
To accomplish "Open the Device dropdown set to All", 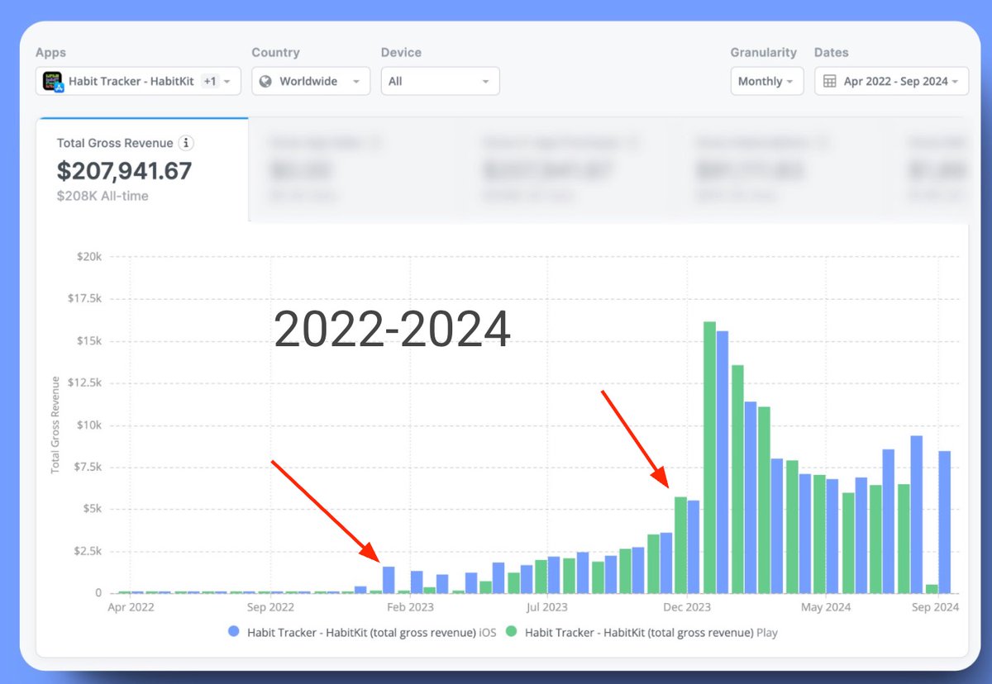I will 440,81.
